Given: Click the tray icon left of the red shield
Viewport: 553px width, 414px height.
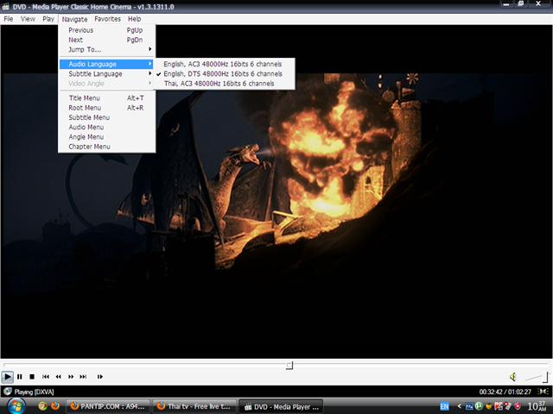Looking at the screenshot, I should tap(508, 406).
